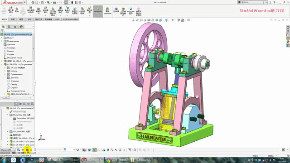Click the New document icon
The image size is (290, 163).
click(37, 2)
